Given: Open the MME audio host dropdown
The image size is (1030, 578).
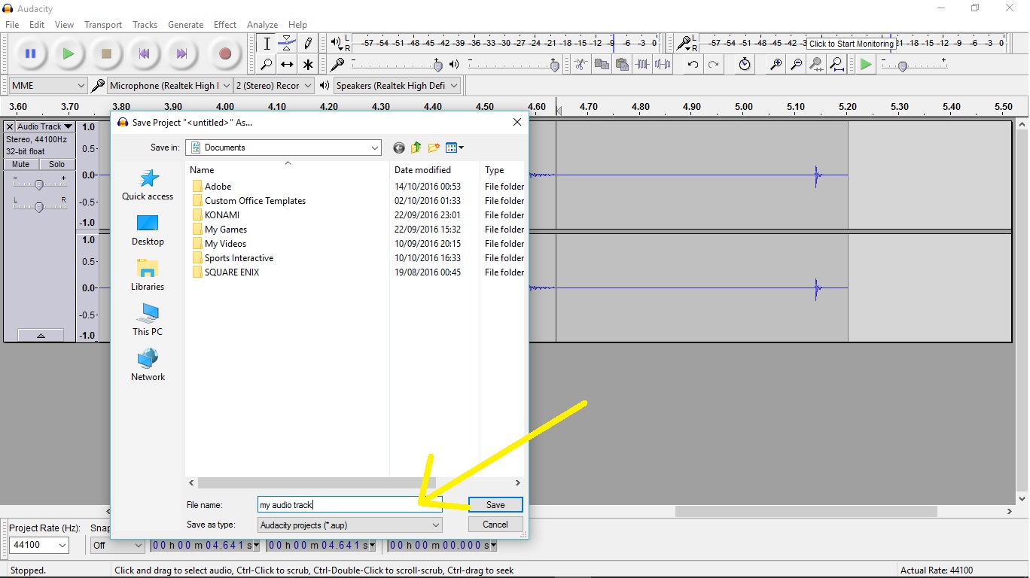Looking at the screenshot, I should (x=48, y=86).
